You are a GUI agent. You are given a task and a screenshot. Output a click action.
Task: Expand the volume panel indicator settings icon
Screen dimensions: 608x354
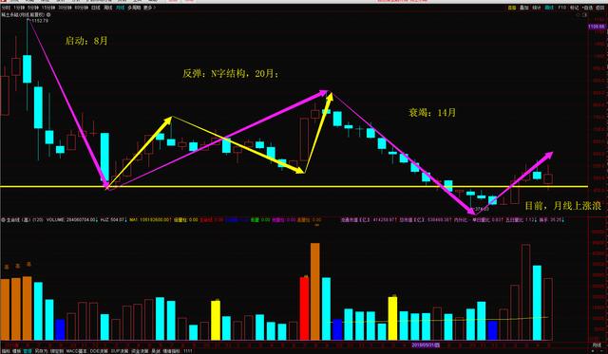4,219
